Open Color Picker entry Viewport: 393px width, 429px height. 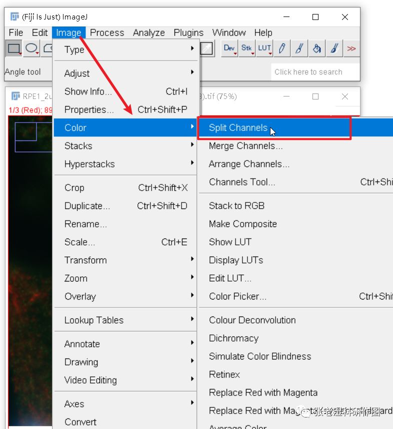tap(296, 296)
